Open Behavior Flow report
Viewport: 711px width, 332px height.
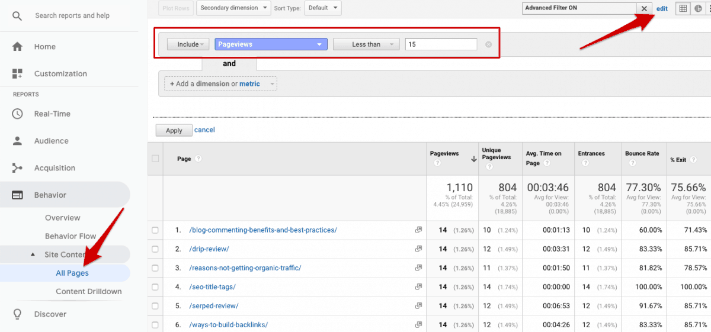tap(71, 236)
